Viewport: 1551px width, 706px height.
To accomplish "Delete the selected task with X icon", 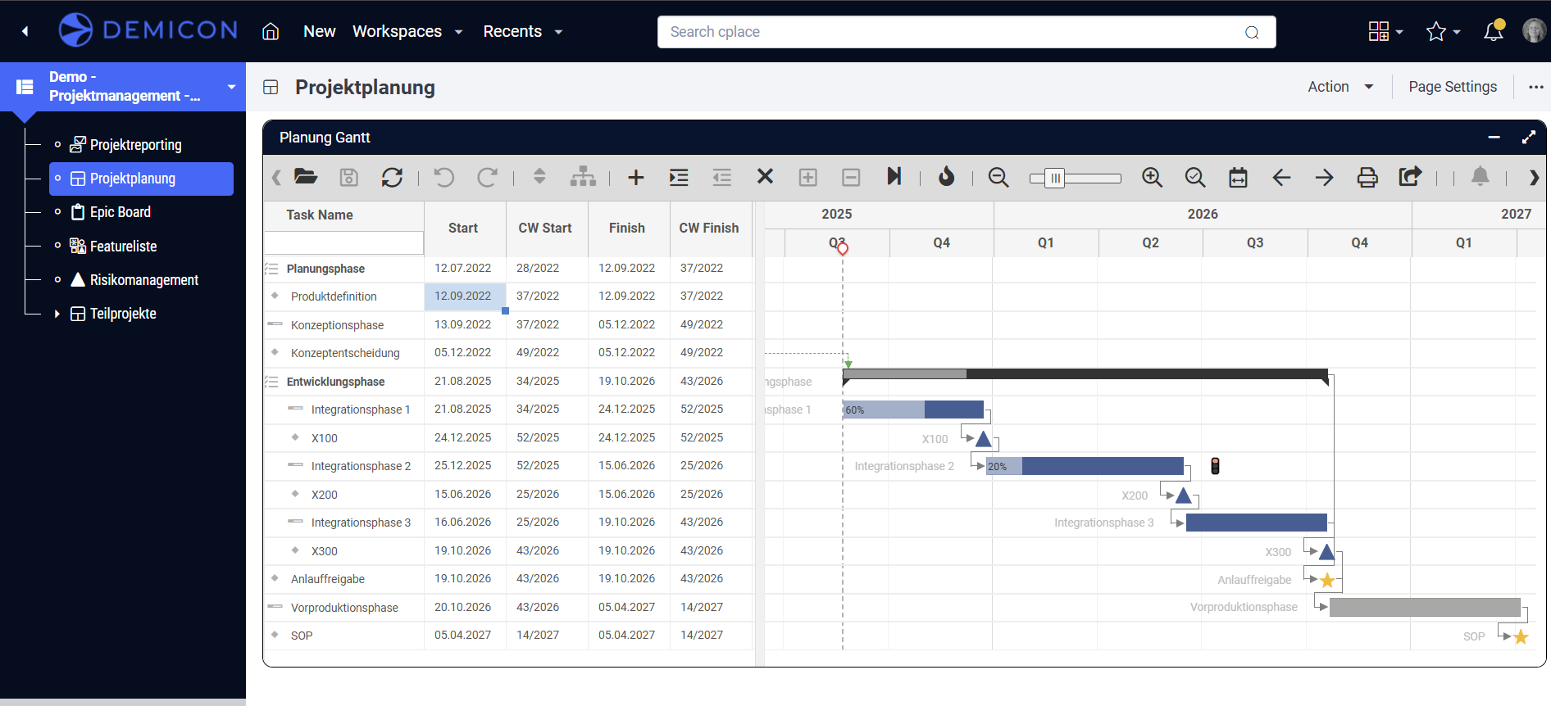I will [765, 176].
